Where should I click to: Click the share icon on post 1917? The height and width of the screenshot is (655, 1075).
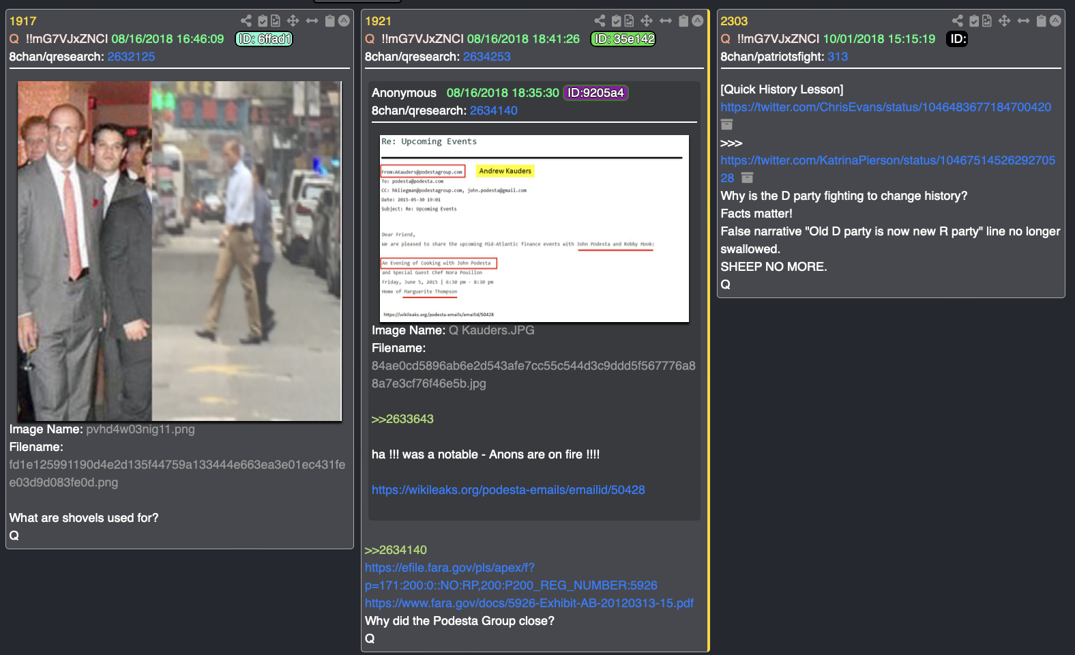click(x=246, y=21)
